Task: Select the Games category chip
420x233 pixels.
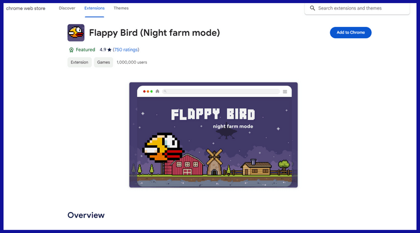Action: 103,62
